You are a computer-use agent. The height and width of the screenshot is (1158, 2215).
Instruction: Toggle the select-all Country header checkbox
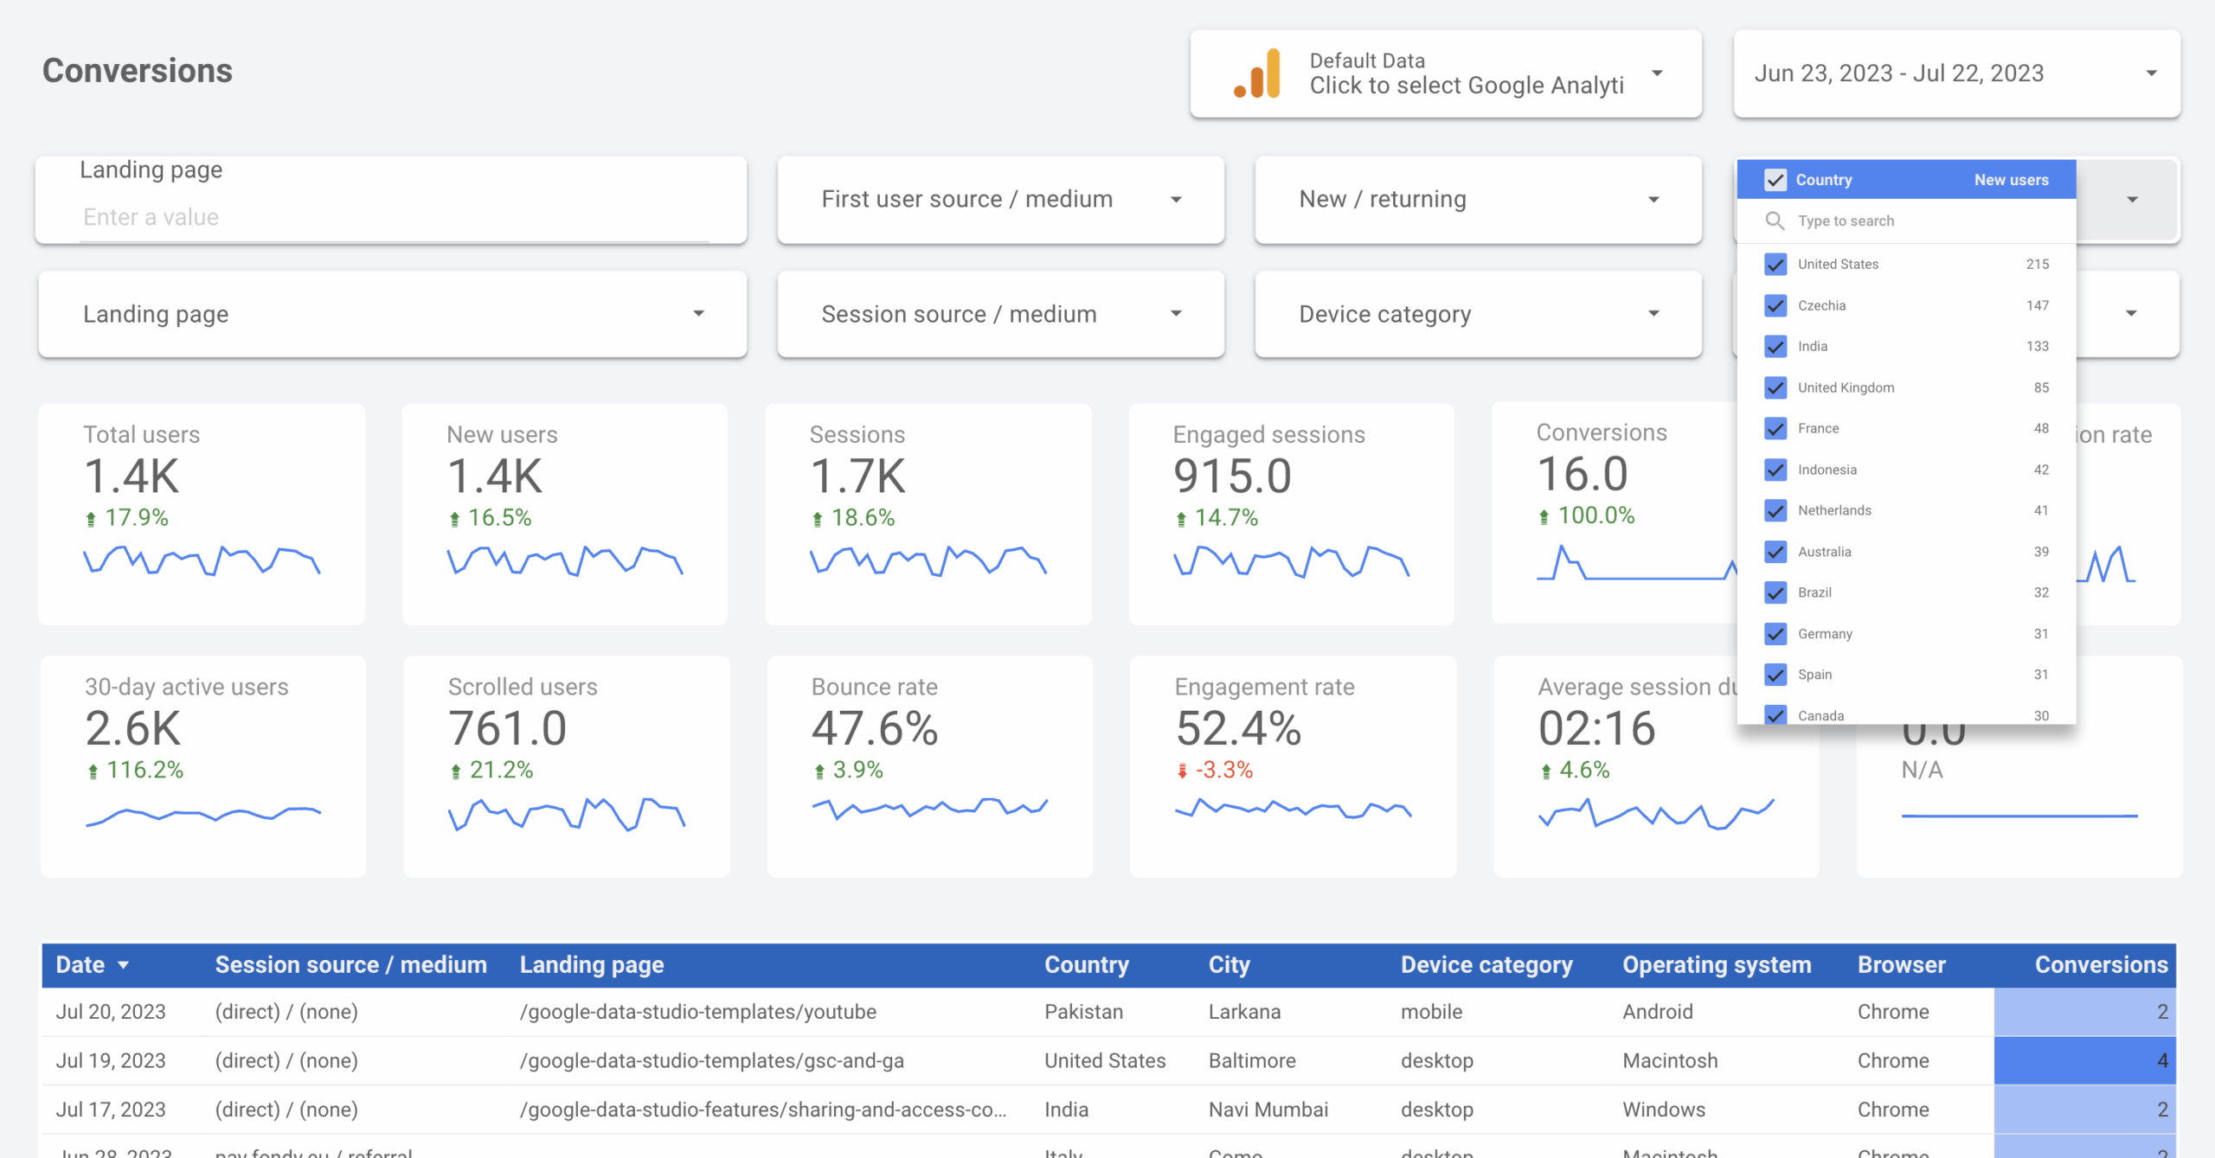click(1775, 180)
